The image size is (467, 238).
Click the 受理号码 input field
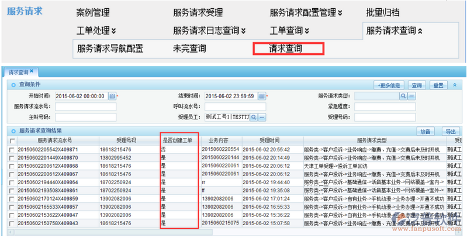point(385,117)
